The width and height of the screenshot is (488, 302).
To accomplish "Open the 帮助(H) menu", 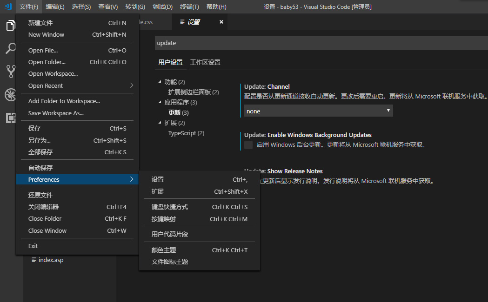I will [x=216, y=7].
